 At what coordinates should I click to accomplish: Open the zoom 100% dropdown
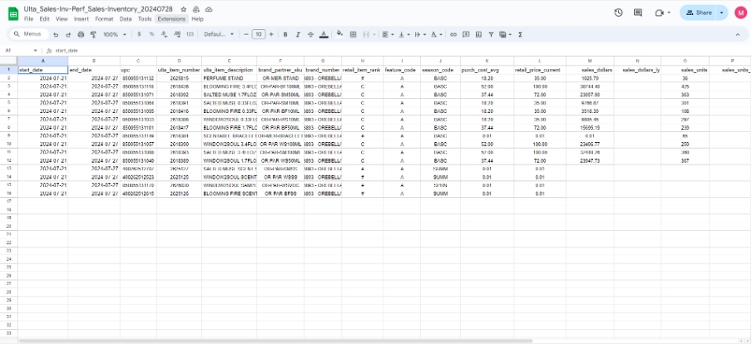coord(113,34)
